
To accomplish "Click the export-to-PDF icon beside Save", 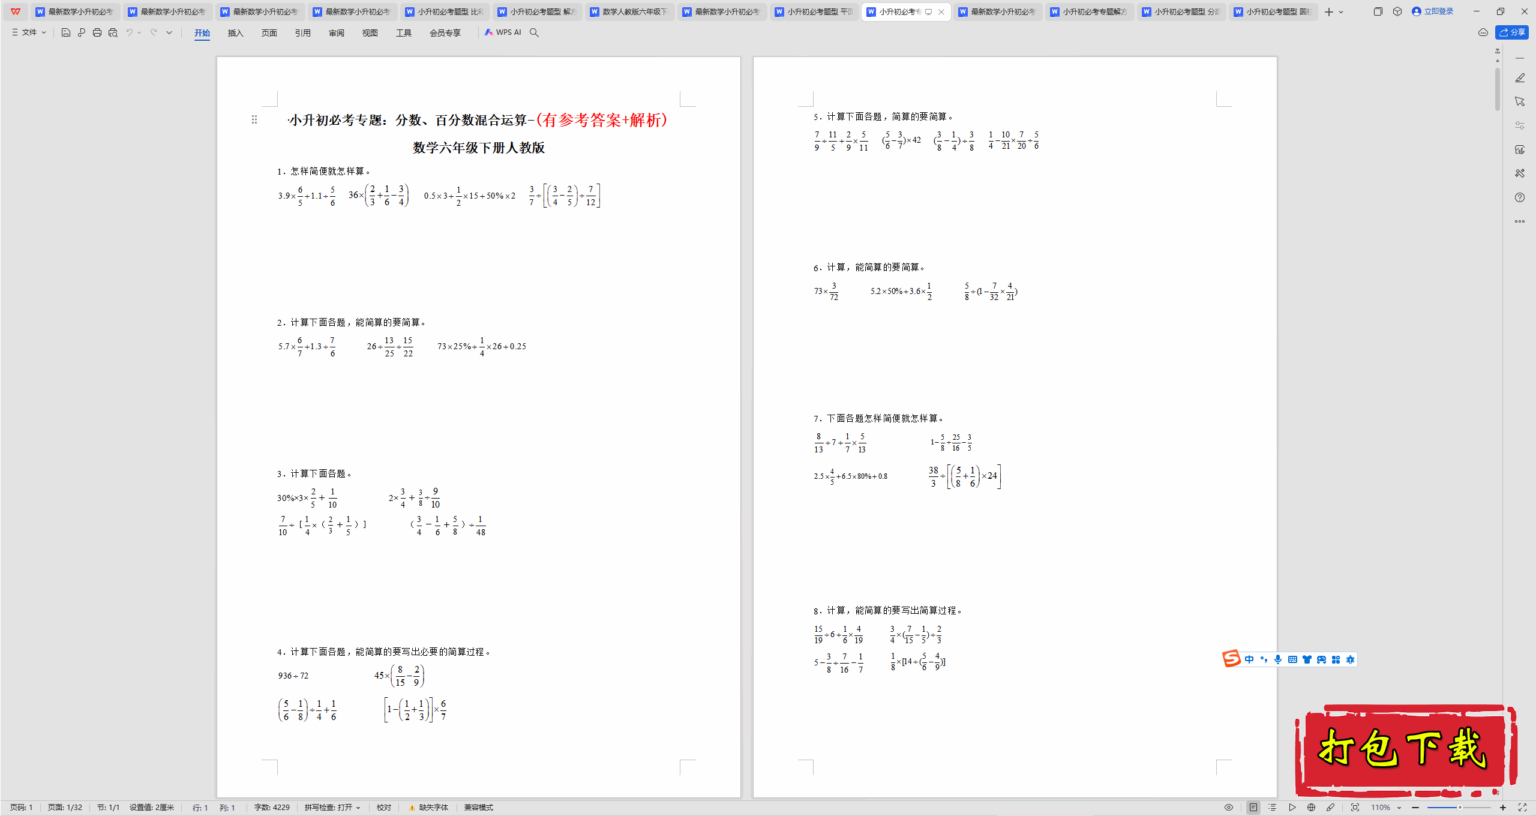I will pyautogui.click(x=82, y=32).
